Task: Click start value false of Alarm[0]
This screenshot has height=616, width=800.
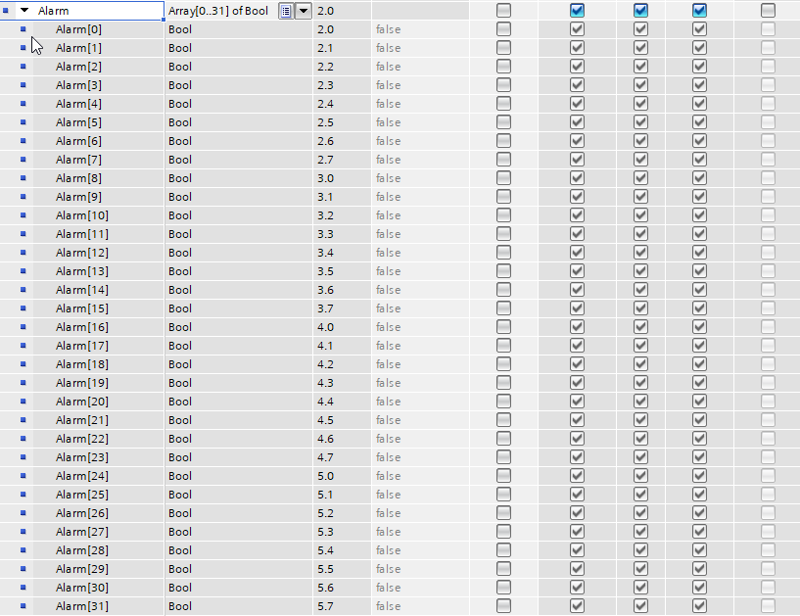Action: point(389,29)
